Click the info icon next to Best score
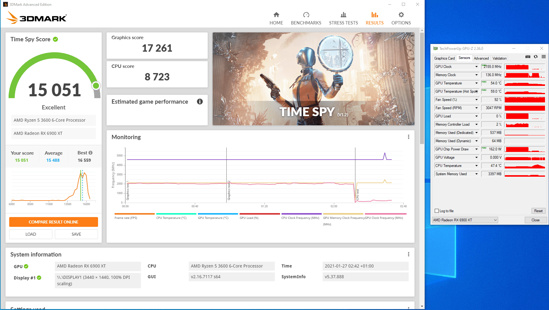This screenshot has height=310, width=549. (x=90, y=153)
